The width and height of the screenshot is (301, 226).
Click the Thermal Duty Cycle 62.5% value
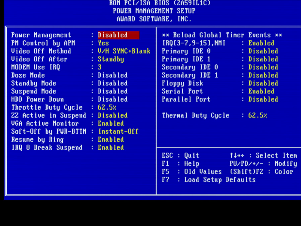[x=258, y=115]
